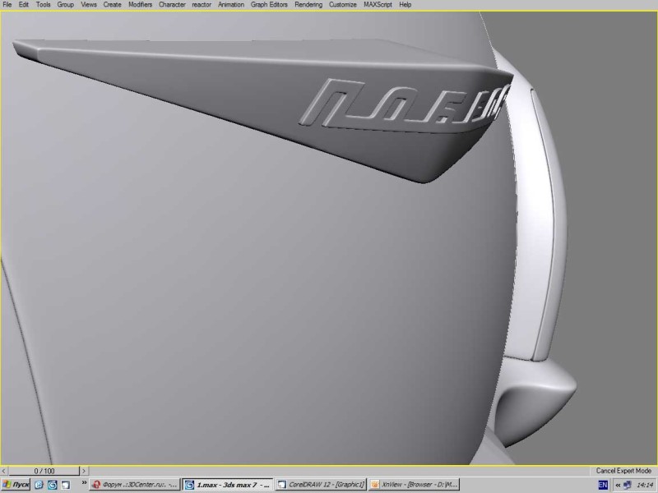Open the Edit menu
Screen dimensions: 658x493
tap(24, 5)
